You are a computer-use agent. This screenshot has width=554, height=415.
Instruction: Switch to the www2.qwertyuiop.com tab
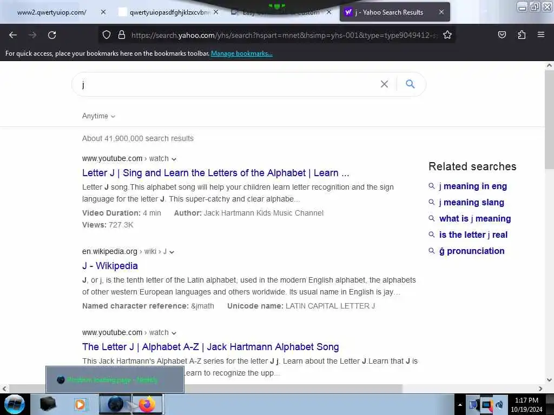point(51,12)
